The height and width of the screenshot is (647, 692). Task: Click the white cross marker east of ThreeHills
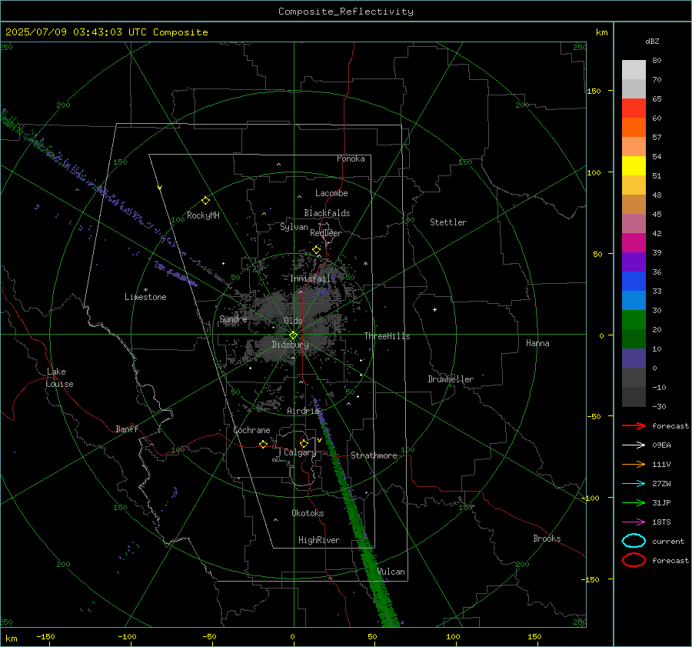coord(434,309)
